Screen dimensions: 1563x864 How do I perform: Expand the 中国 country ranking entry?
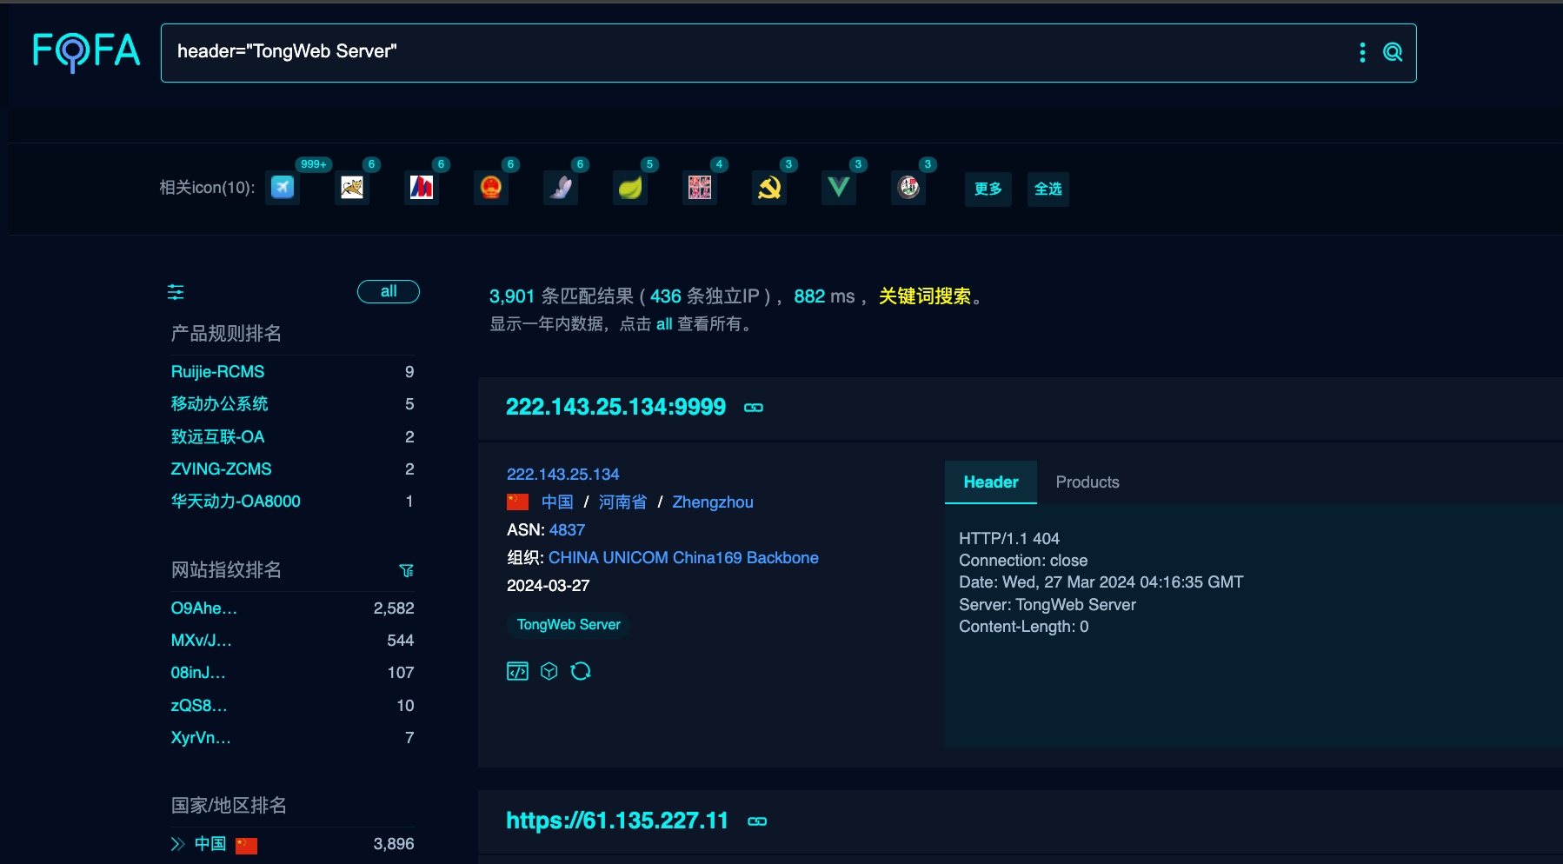pyautogui.click(x=176, y=843)
